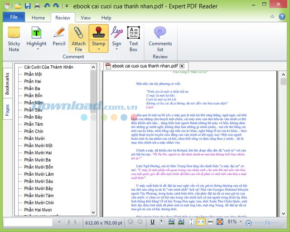290x232 pixels.
Task: Save the document with the floppy disk icon
Action: 28,6
